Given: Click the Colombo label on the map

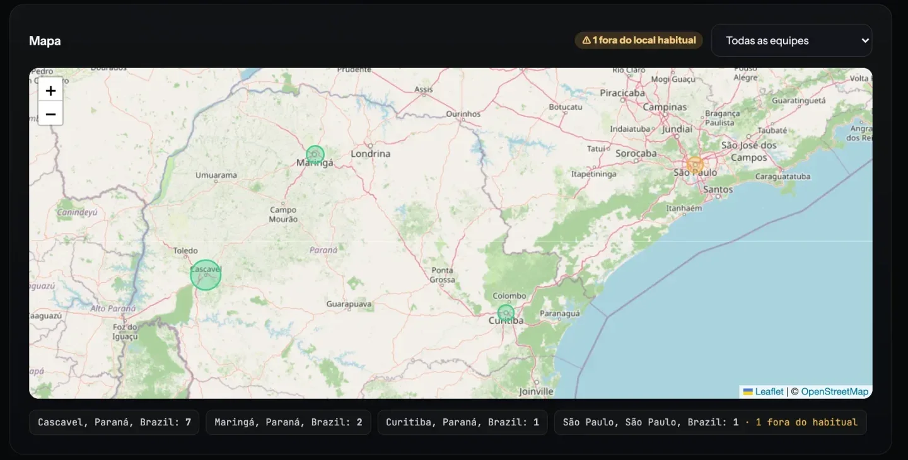Looking at the screenshot, I should tap(509, 296).
